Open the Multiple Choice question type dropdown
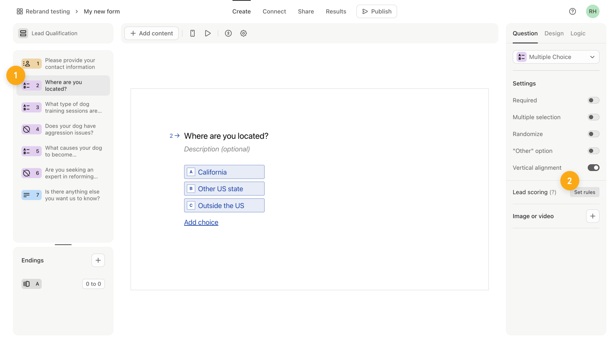The image size is (613, 342). [x=556, y=57]
